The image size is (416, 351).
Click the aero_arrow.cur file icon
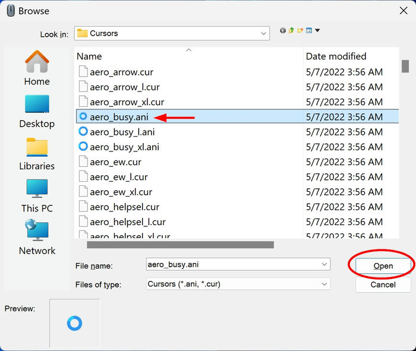tap(83, 72)
